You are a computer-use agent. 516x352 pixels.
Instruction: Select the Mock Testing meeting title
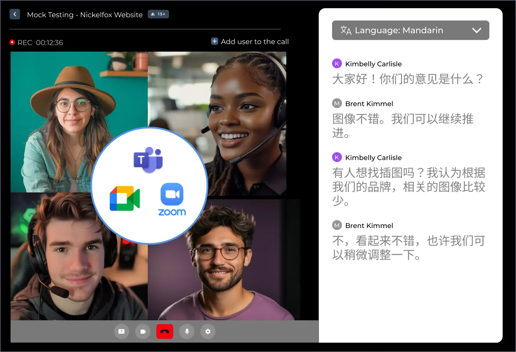point(85,15)
